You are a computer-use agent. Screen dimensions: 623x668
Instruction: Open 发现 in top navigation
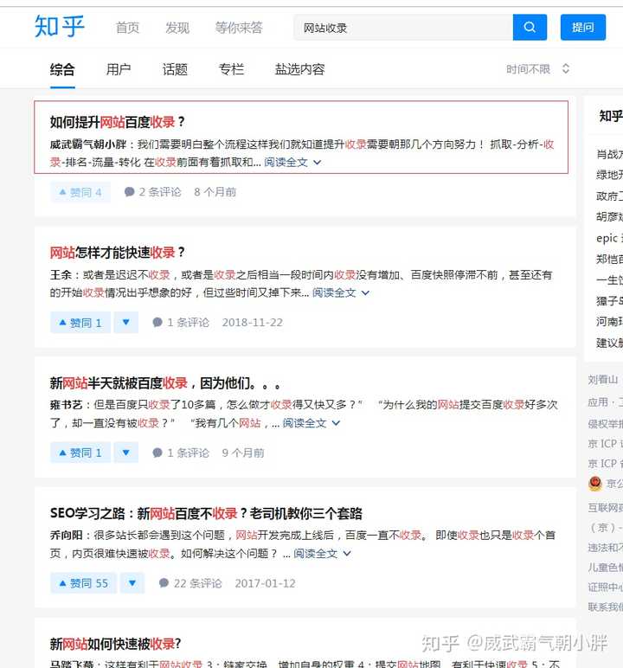(177, 28)
